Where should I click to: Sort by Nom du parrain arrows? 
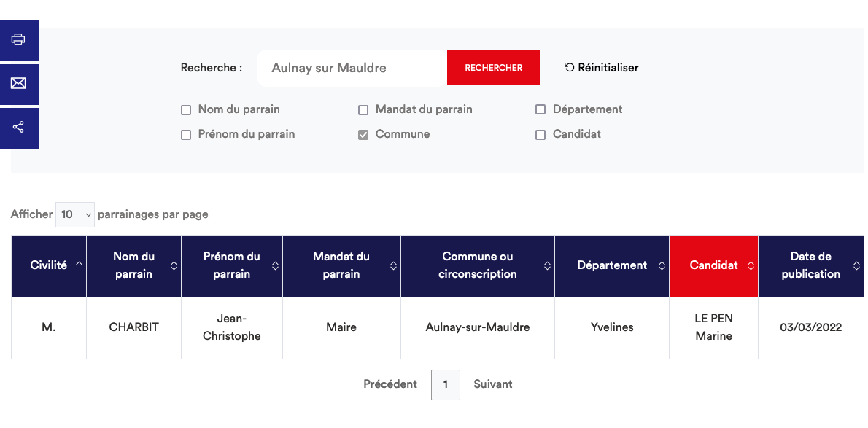pos(174,265)
